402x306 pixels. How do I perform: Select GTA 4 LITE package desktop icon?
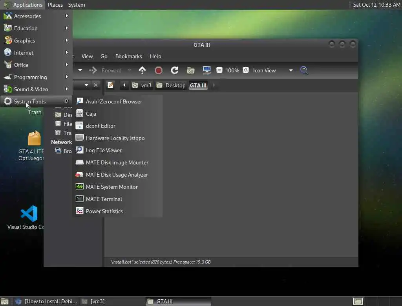31,146
